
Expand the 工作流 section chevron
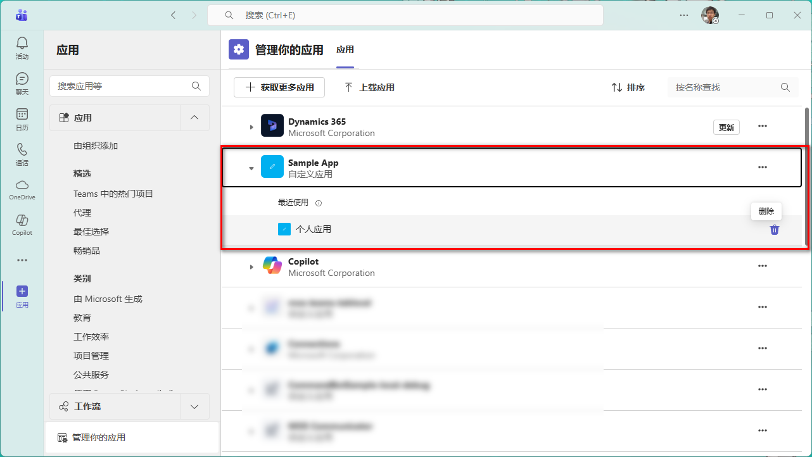point(195,406)
